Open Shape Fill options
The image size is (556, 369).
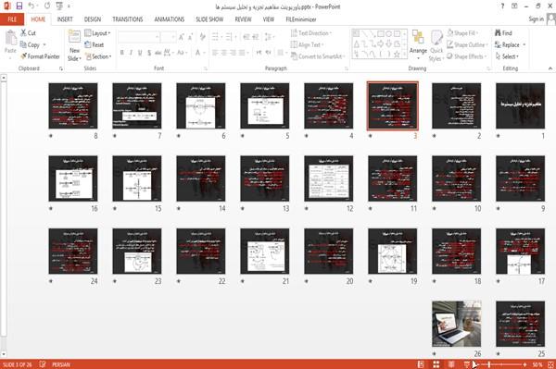[x=462, y=33]
